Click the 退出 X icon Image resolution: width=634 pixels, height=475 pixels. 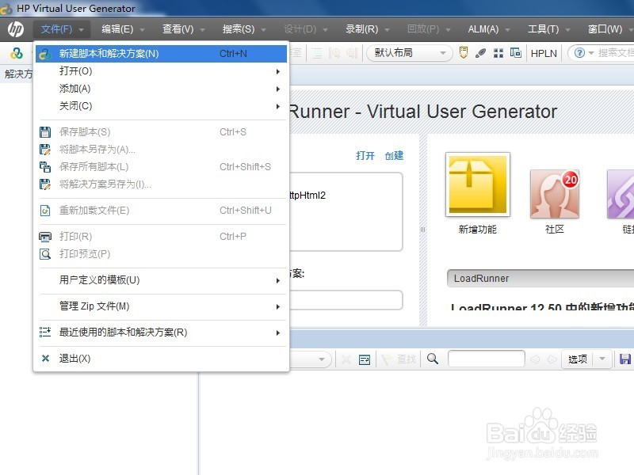click(x=46, y=359)
